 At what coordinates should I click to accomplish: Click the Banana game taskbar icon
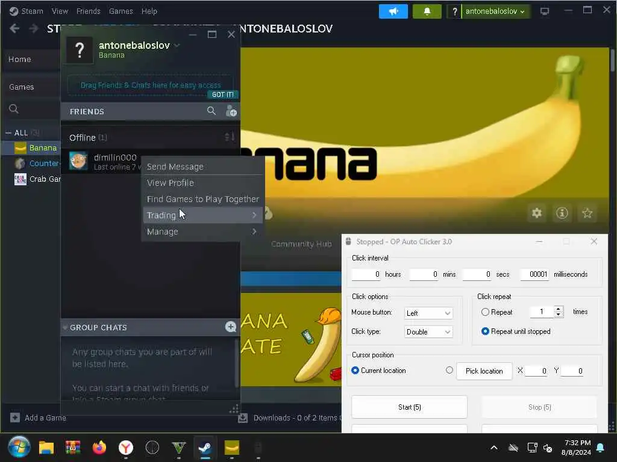[232, 448]
